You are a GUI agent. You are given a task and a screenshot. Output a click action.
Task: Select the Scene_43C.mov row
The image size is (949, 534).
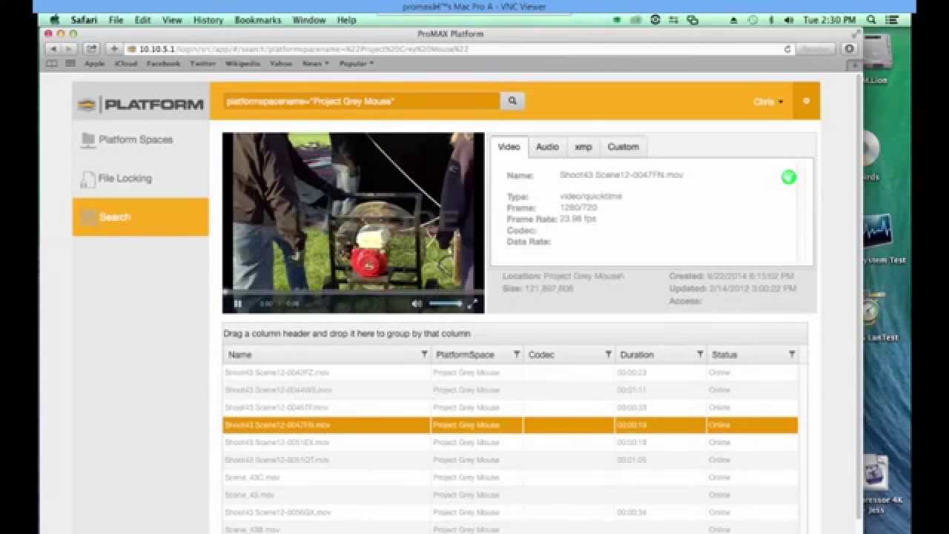pyautogui.click(x=510, y=478)
